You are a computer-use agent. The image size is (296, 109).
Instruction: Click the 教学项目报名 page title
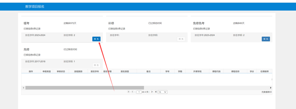point(35,6)
